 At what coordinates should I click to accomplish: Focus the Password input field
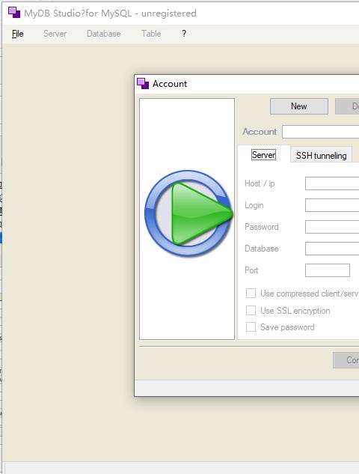tap(332, 227)
